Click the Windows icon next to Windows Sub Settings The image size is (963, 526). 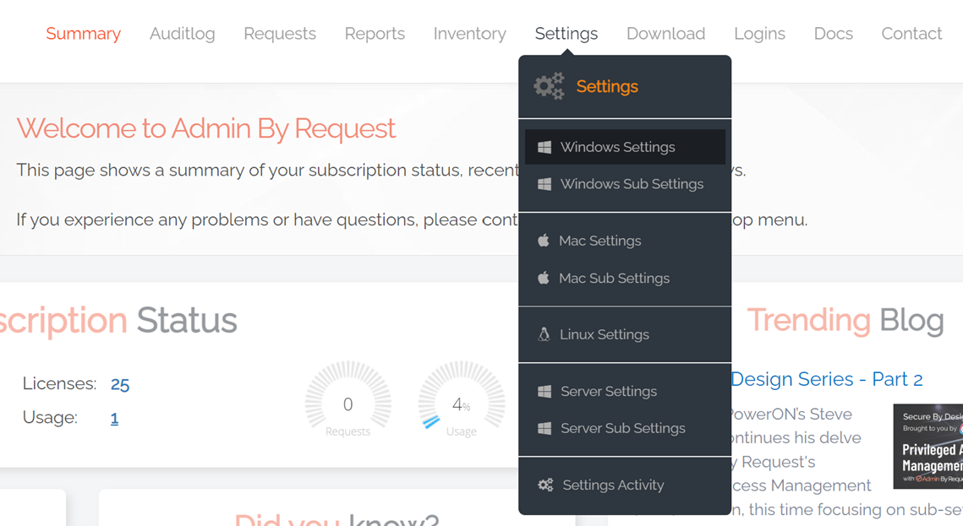[544, 184]
